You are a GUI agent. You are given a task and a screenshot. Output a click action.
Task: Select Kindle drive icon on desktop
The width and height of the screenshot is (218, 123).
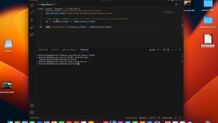click(x=8, y=45)
